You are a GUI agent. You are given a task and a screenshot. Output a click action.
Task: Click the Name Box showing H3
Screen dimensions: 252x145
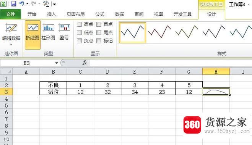coord(27,63)
